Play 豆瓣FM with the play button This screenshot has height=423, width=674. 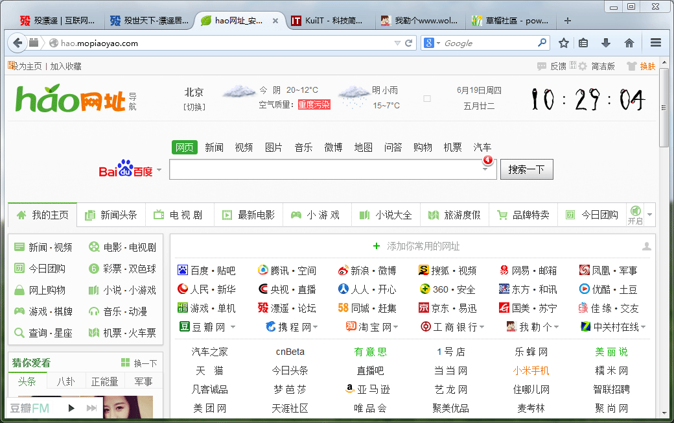[x=71, y=408]
